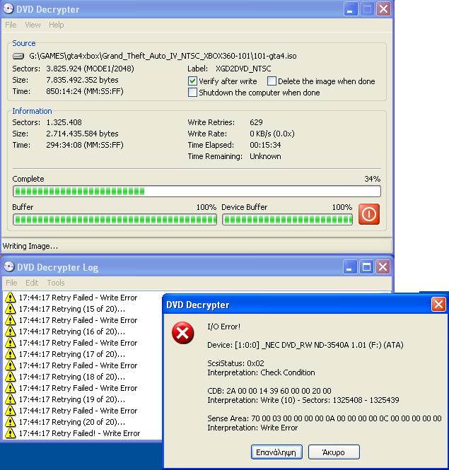Close the DVD Decrypter Log window
This screenshot has width=449, height=470.
click(383, 266)
